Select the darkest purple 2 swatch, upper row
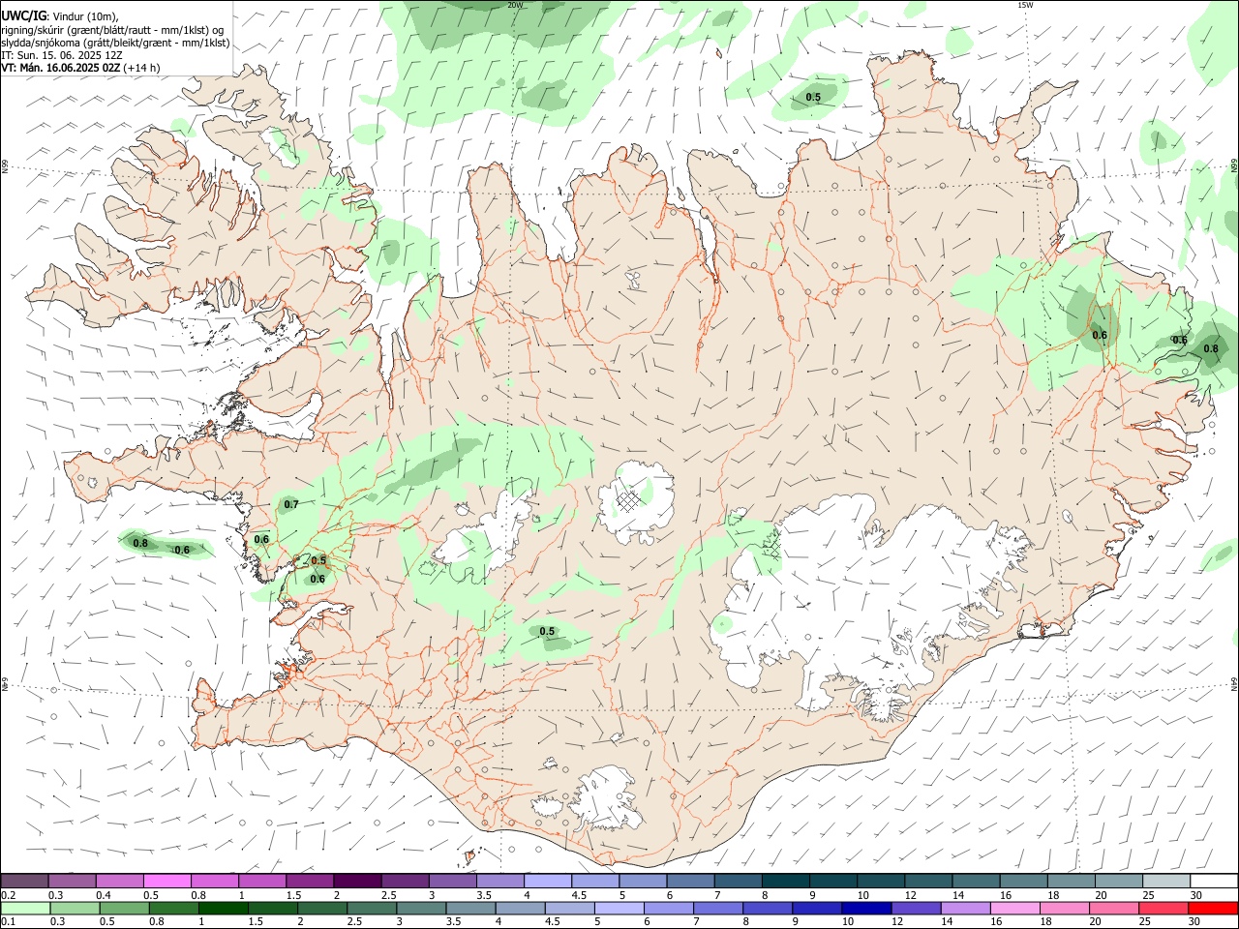This screenshot has height=929, width=1239. [357, 881]
